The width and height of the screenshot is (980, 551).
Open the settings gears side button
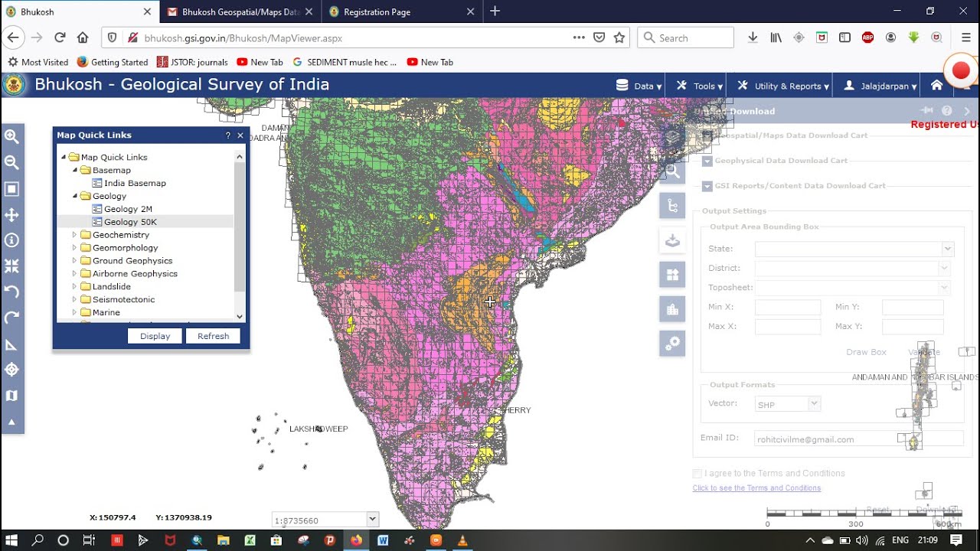coord(672,344)
